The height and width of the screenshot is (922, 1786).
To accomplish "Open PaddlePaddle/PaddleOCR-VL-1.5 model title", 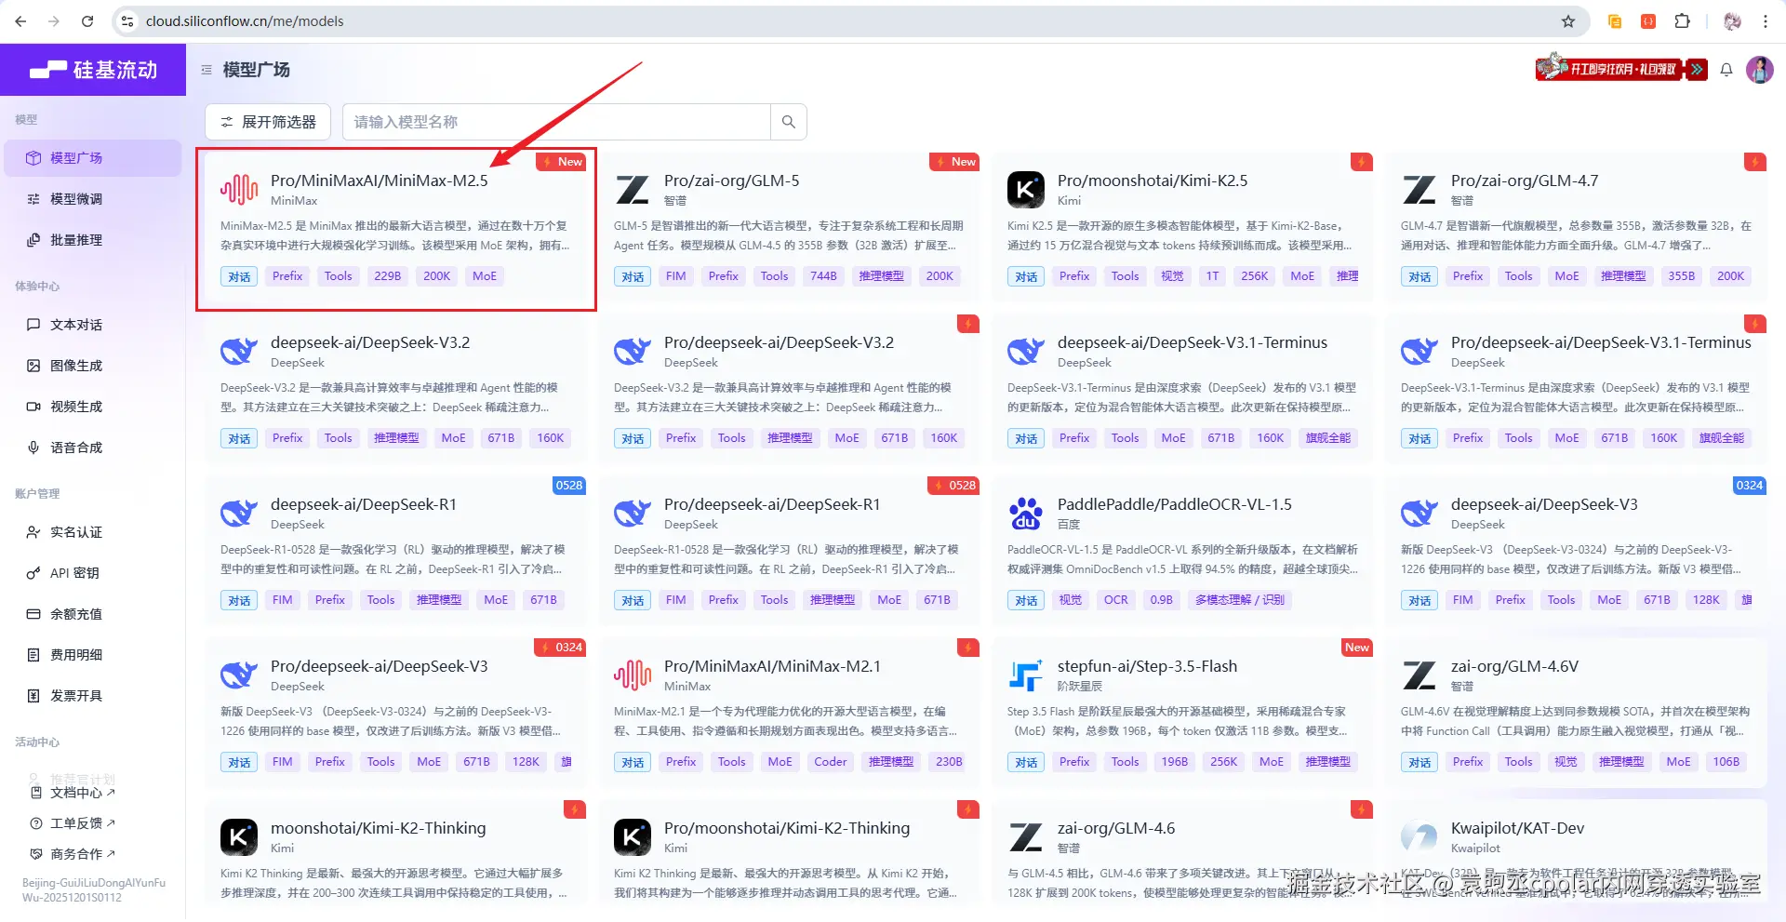I will [x=1174, y=504].
